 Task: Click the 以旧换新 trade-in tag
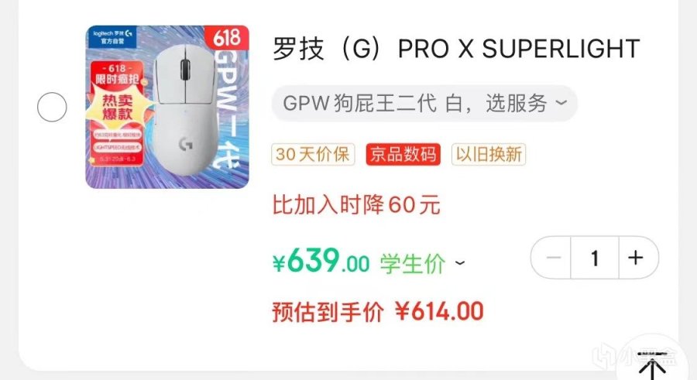point(489,154)
